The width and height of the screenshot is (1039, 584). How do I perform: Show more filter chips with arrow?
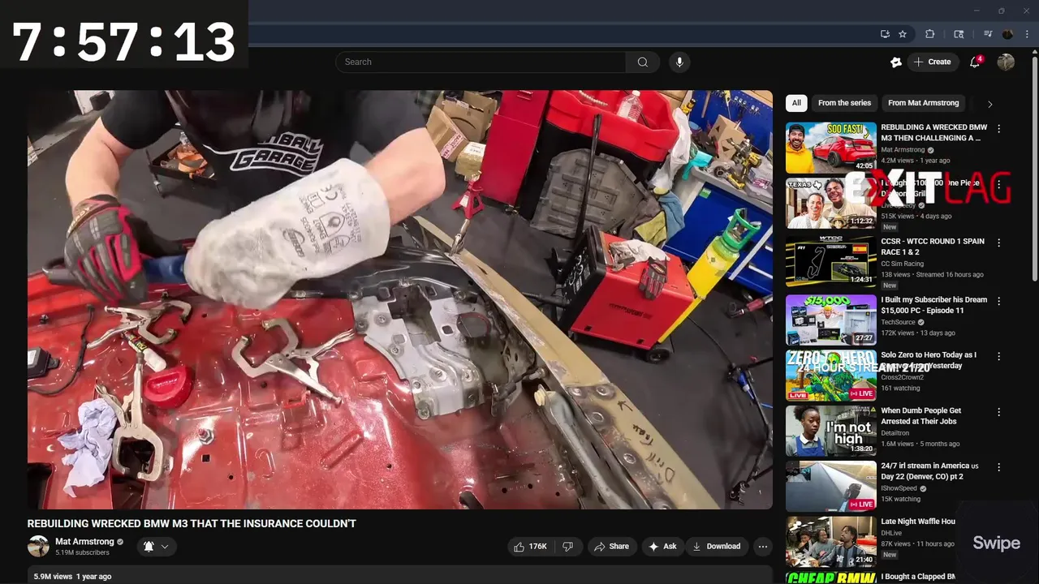point(989,104)
